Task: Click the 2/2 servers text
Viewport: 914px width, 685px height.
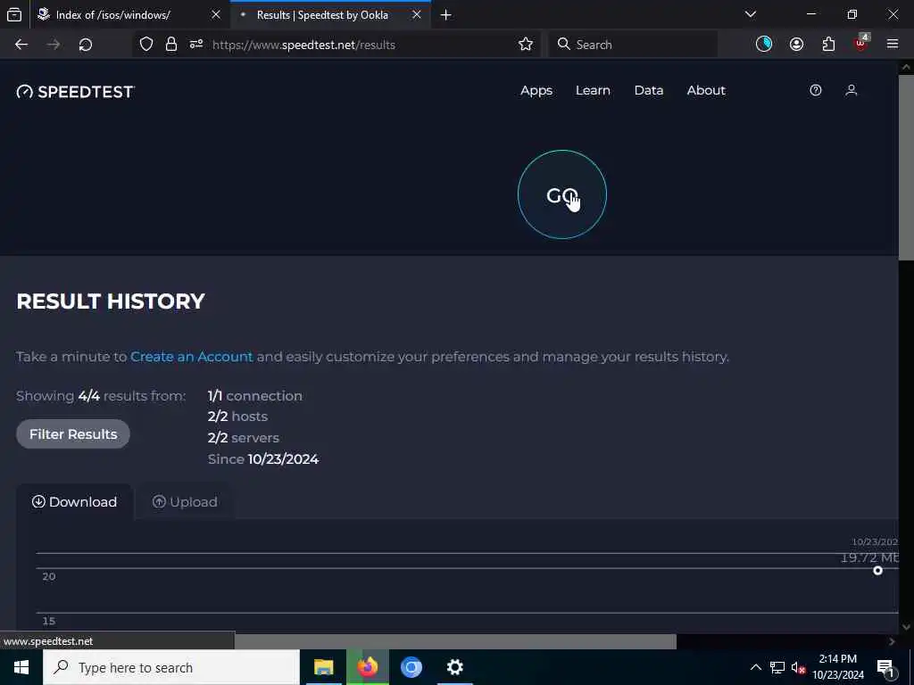Action: (243, 438)
